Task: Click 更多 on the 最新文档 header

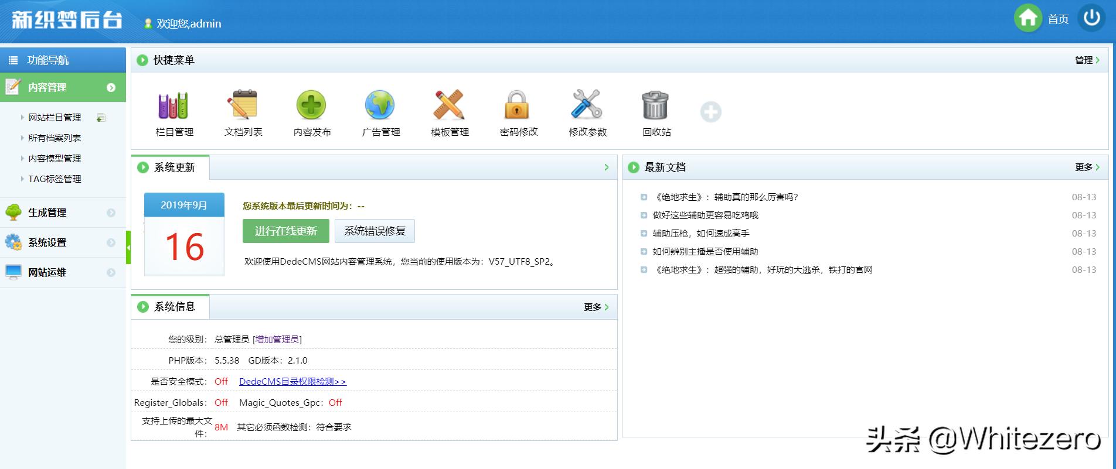Action: (x=1084, y=167)
